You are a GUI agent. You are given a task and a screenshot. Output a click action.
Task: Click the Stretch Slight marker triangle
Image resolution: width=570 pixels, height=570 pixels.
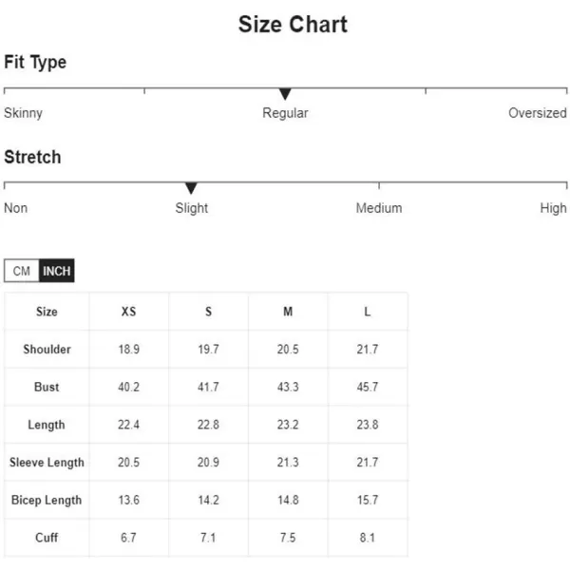coord(191,188)
